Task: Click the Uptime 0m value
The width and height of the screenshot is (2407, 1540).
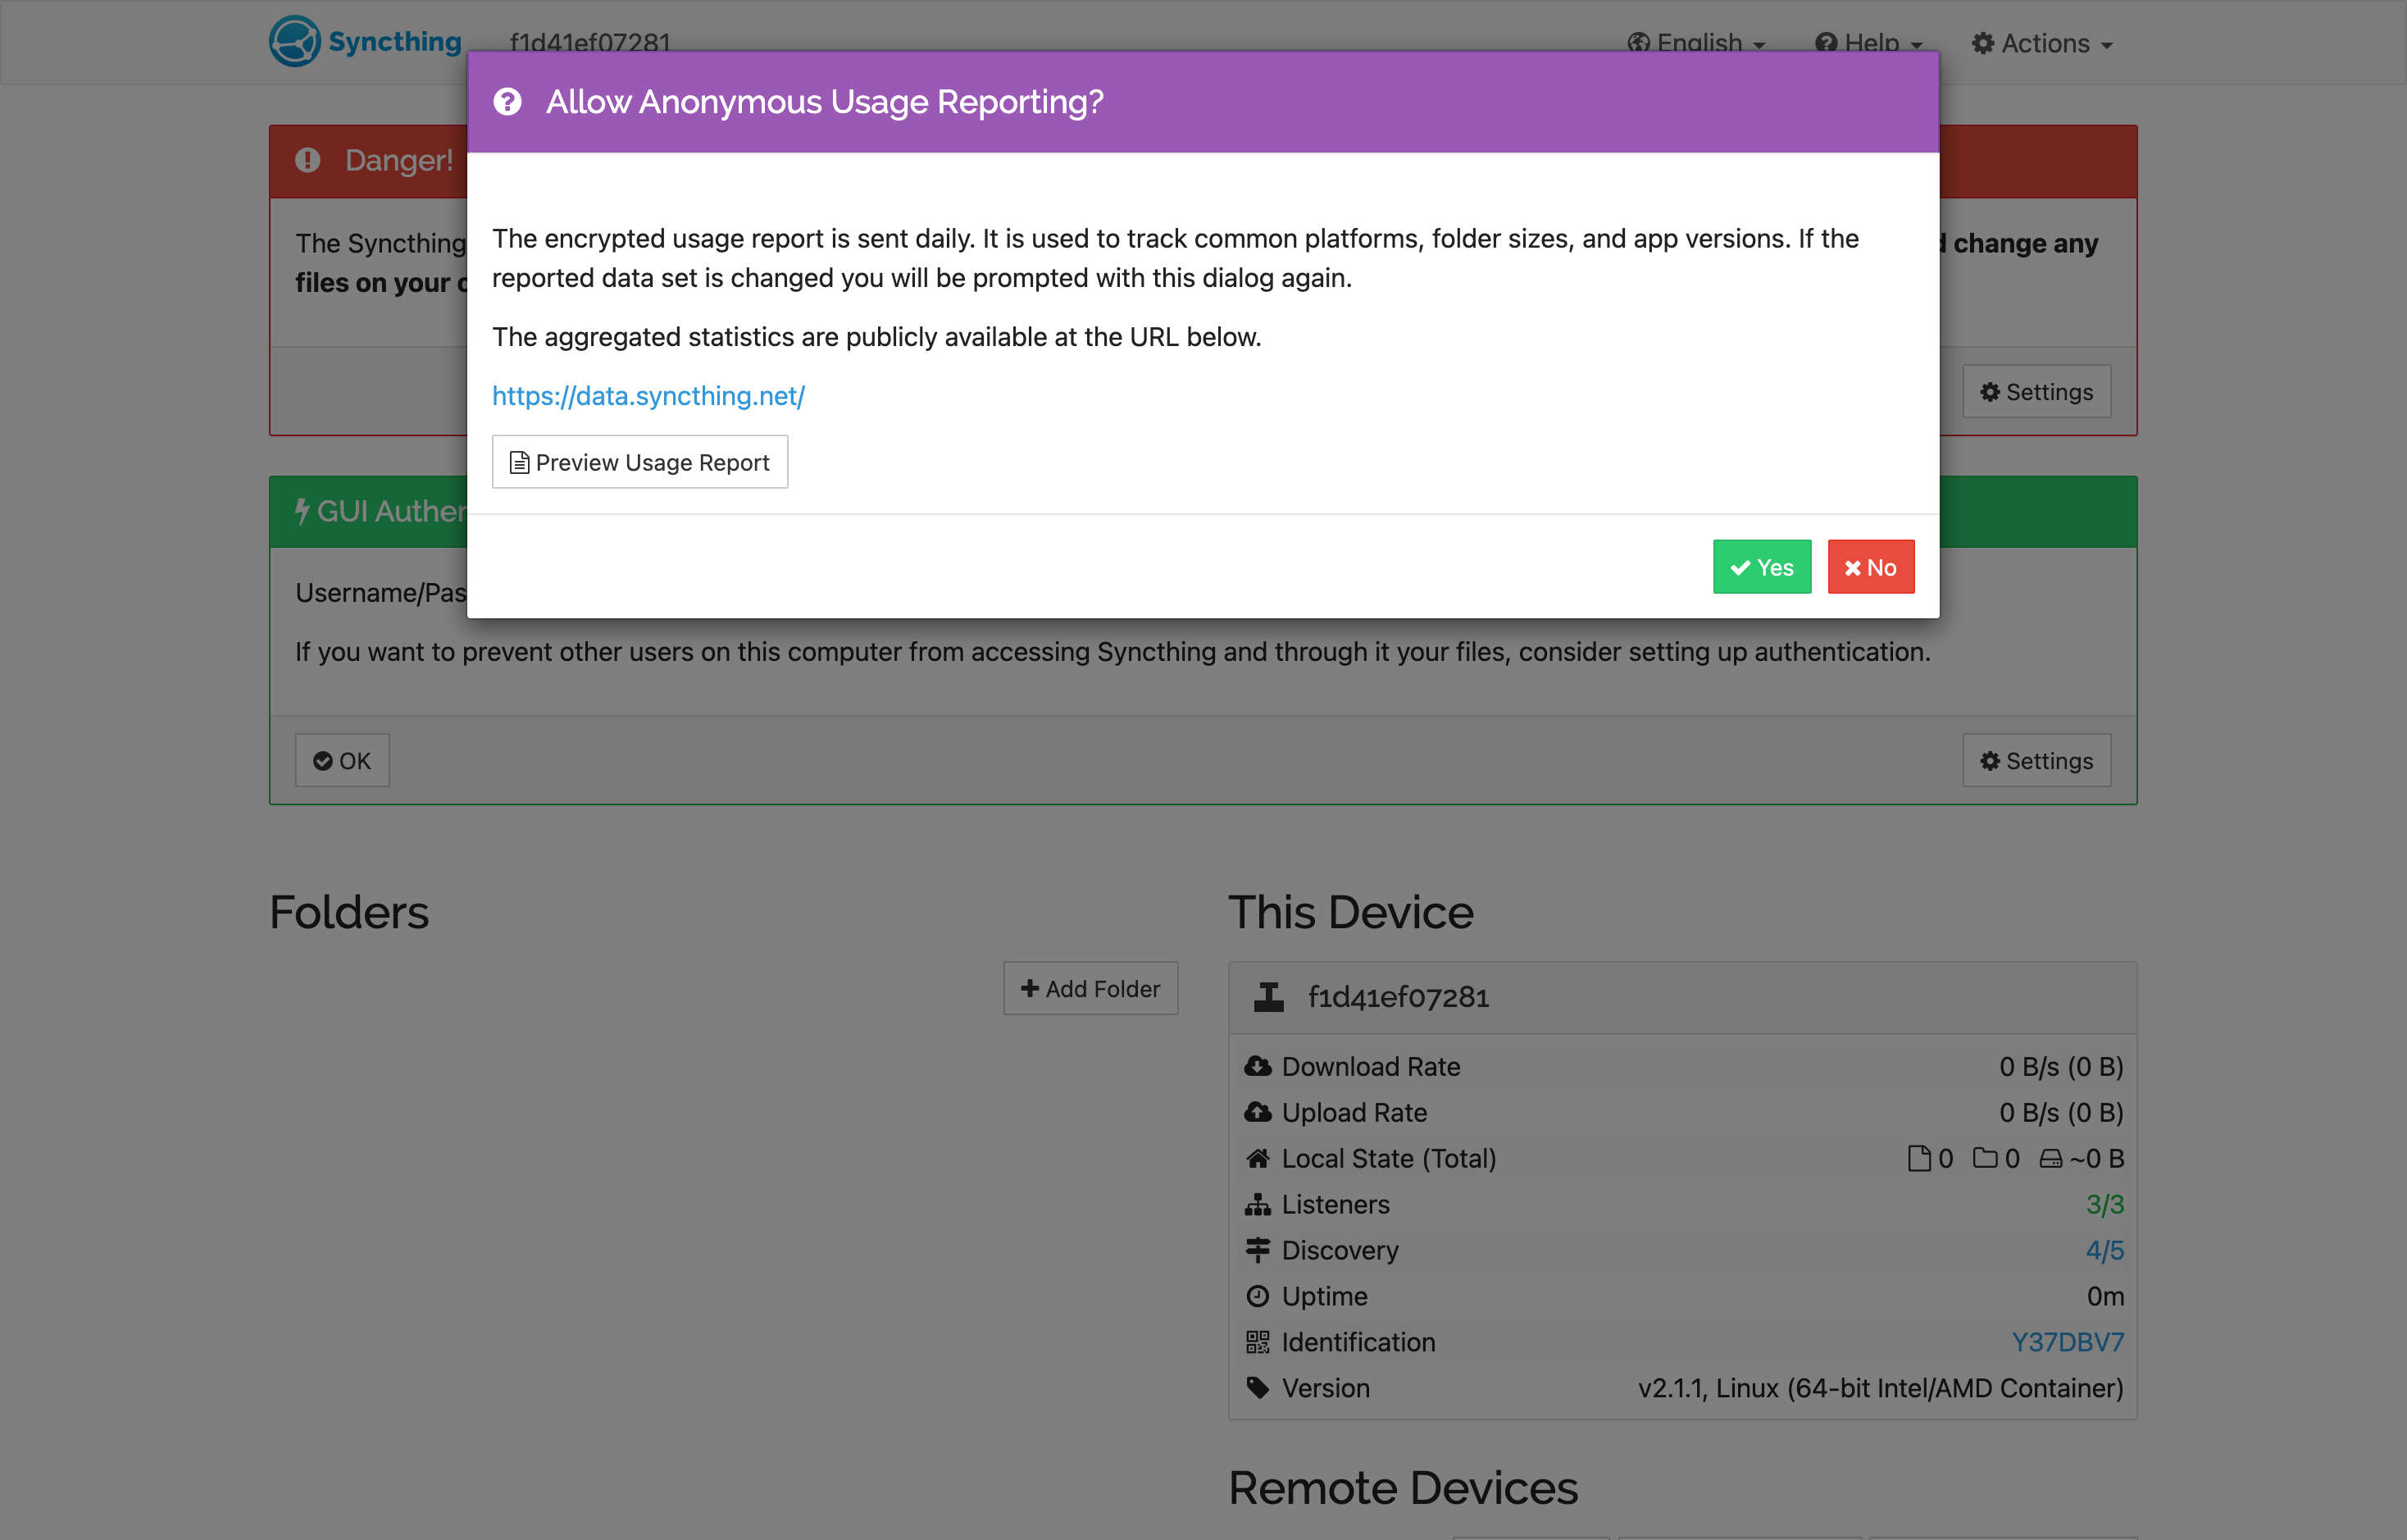Action: click(x=2105, y=1296)
